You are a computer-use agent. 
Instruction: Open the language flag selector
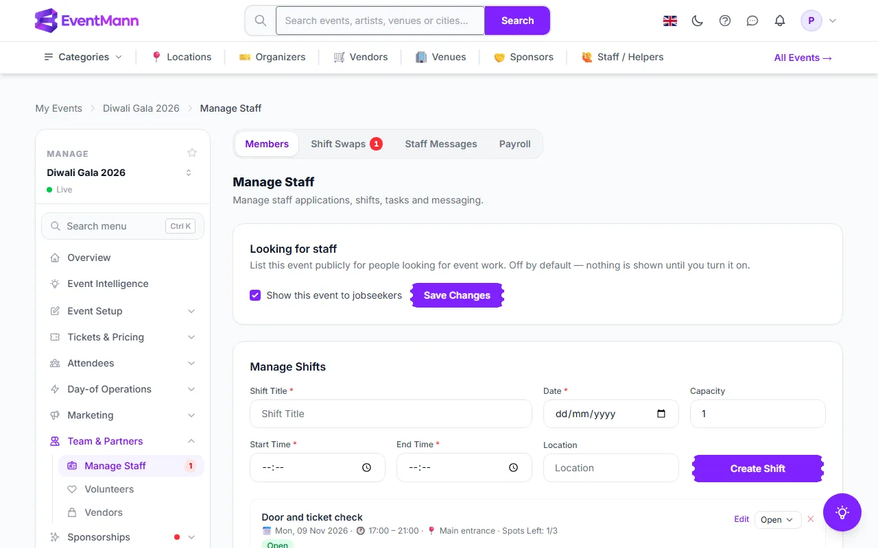pos(670,21)
